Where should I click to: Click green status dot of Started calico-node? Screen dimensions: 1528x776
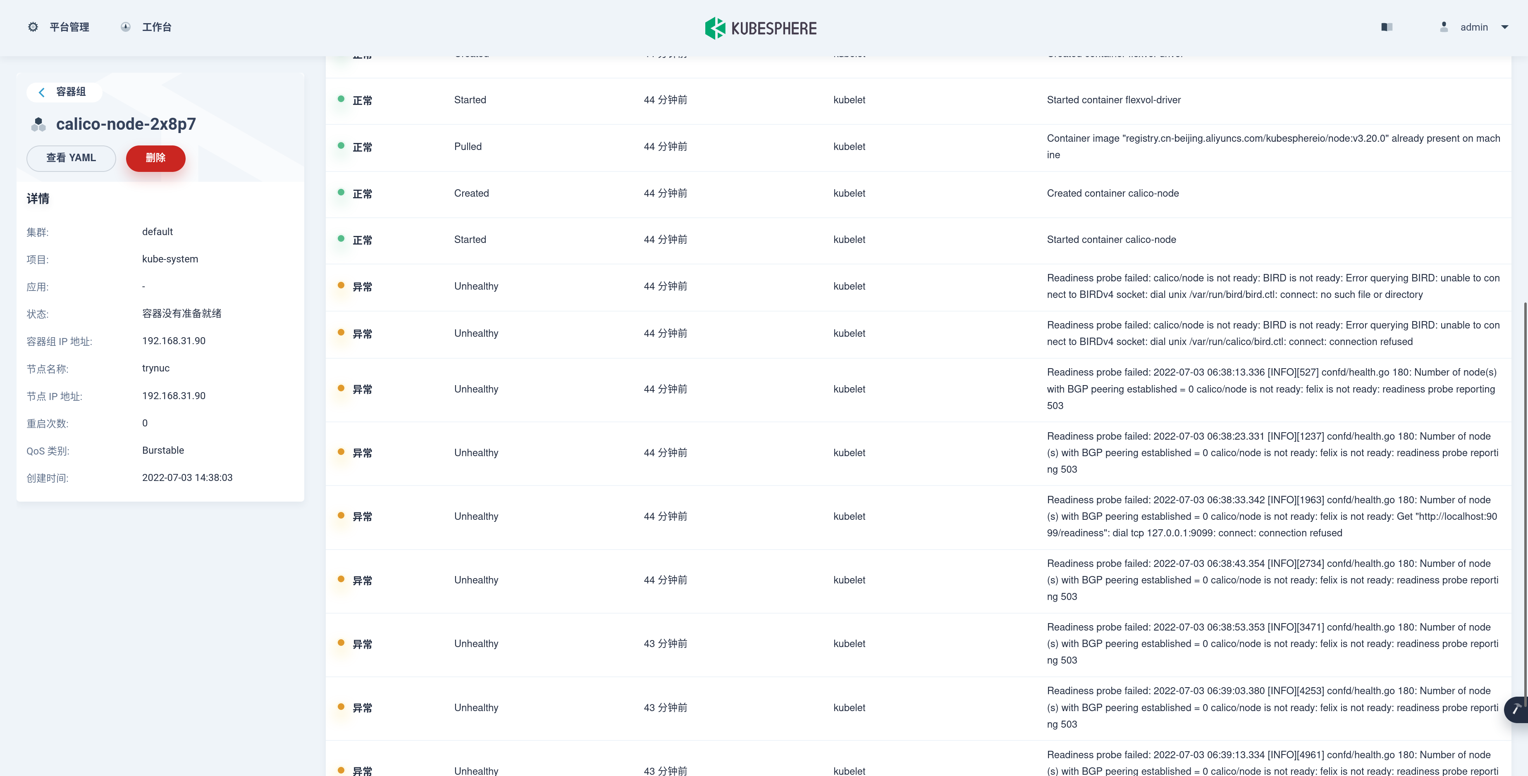[341, 239]
